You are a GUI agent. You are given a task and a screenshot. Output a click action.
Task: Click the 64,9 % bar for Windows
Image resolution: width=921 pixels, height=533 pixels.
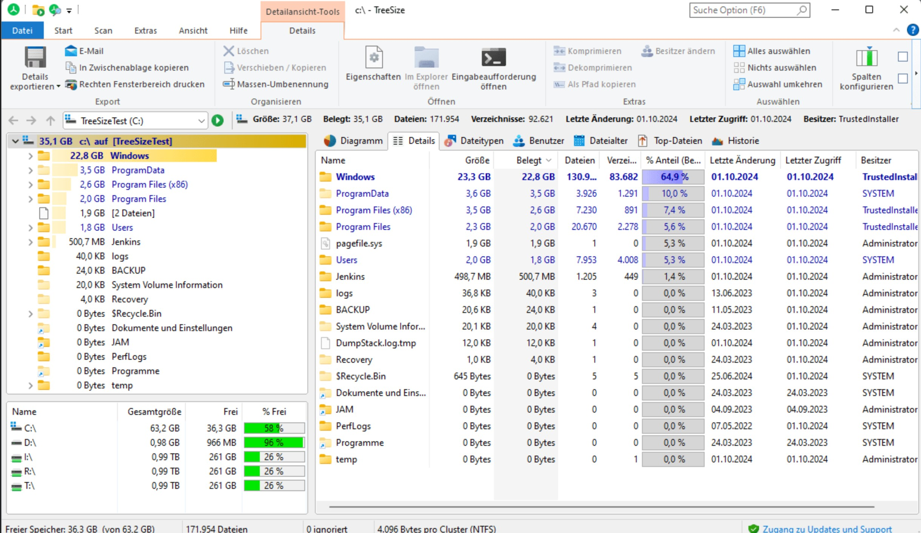(673, 177)
